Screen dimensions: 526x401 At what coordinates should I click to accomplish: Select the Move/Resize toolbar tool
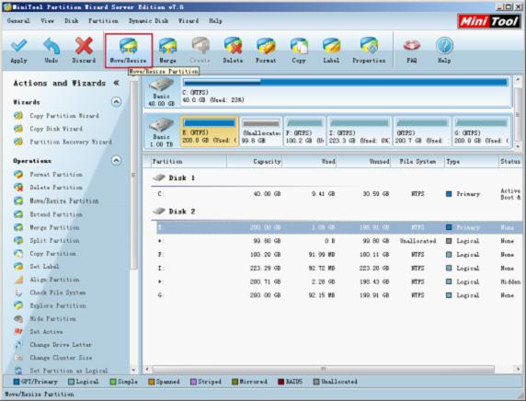(x=129, y=51)
